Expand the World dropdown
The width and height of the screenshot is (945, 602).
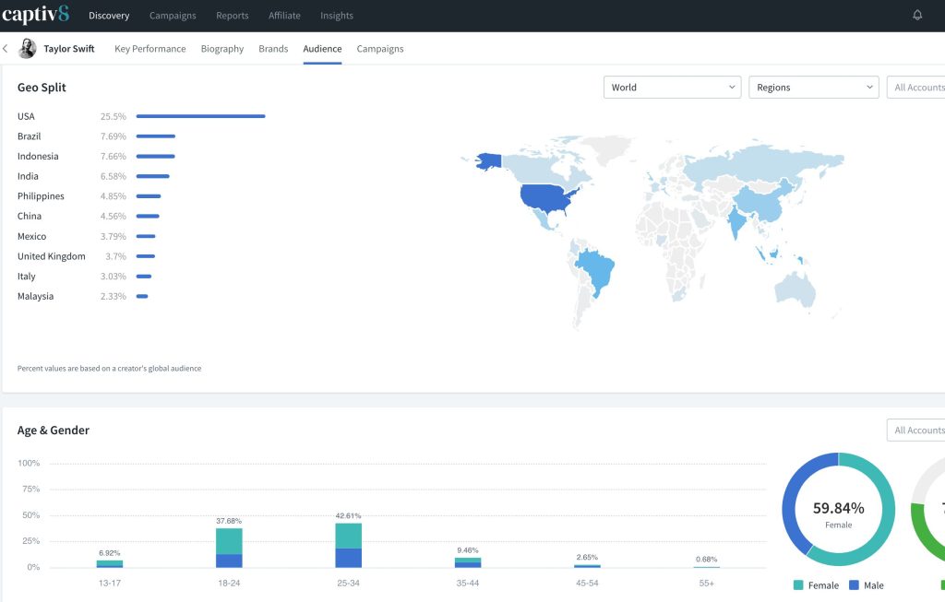[672, 88]
